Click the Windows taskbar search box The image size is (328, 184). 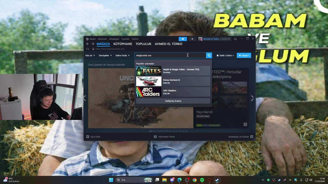[134, 180]
